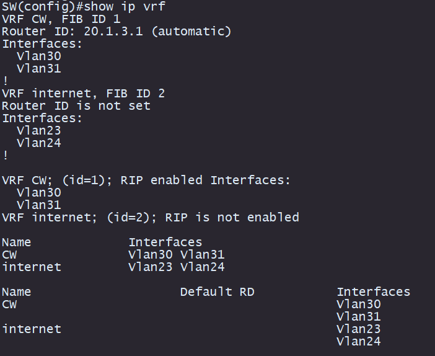The image size is (435, 356).
Task: Select Vlan30 under the first Interfaces list
Action: [39, 56]
